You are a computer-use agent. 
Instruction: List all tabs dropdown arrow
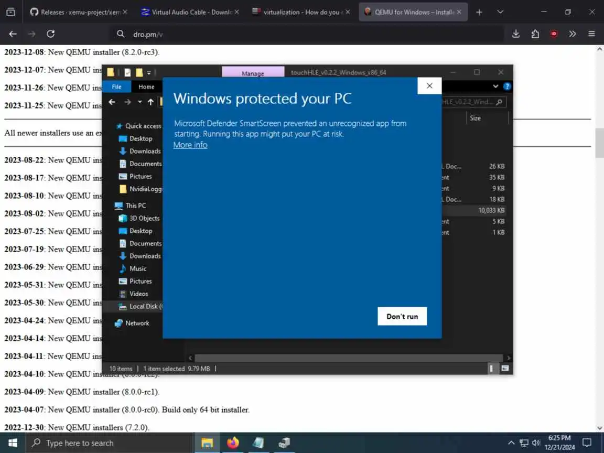coord(500,13)
